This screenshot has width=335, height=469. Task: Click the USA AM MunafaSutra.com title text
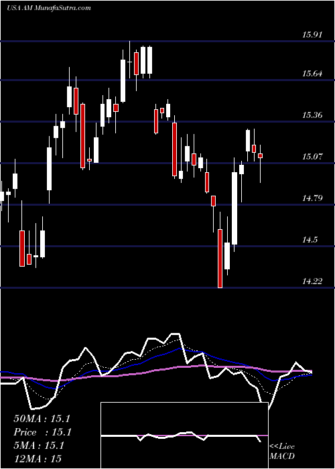click(48, 8)
